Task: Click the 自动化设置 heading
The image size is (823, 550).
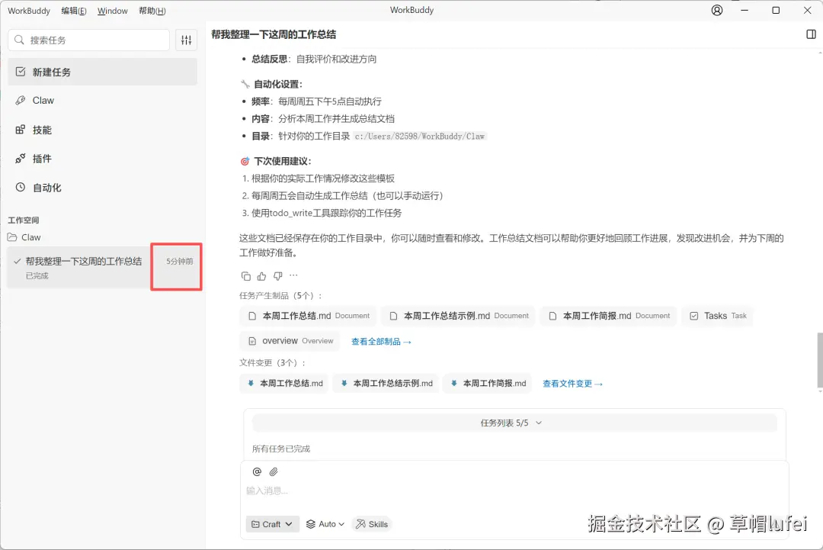Action: point(278,84)
